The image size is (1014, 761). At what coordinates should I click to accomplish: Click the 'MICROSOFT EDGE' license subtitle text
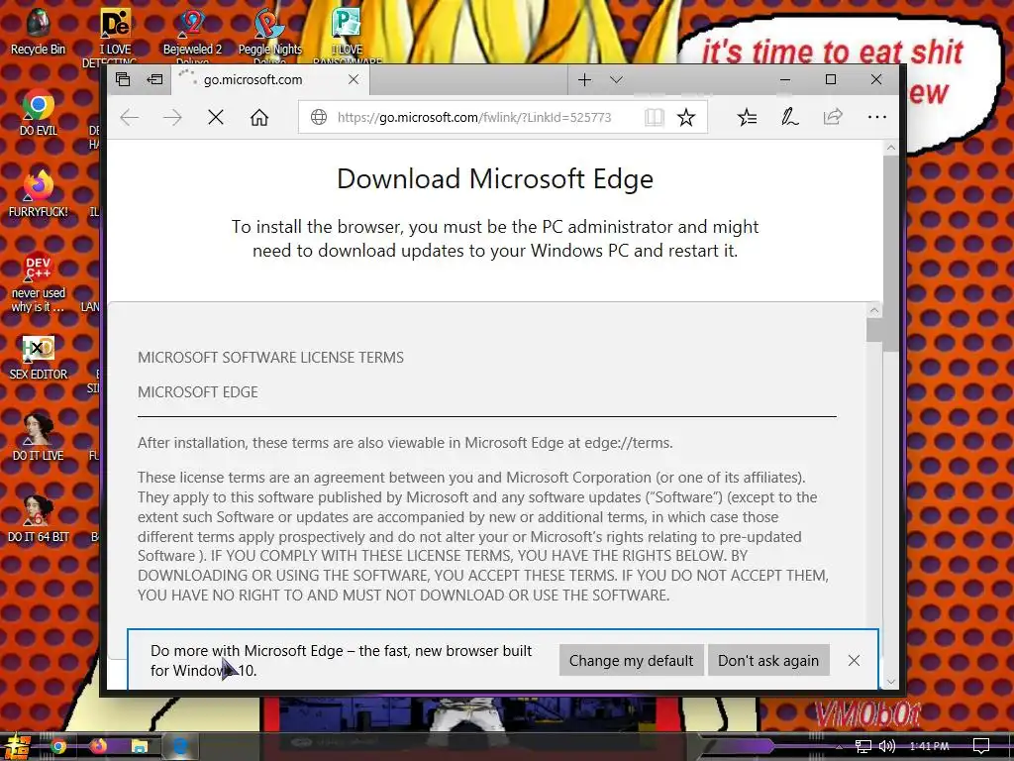click(198, 392)
